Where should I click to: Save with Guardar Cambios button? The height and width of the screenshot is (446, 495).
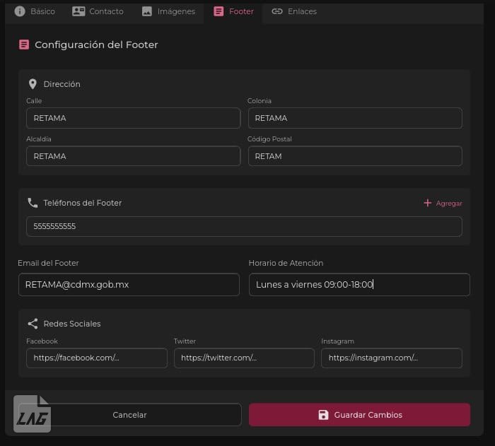pos(359,415)
